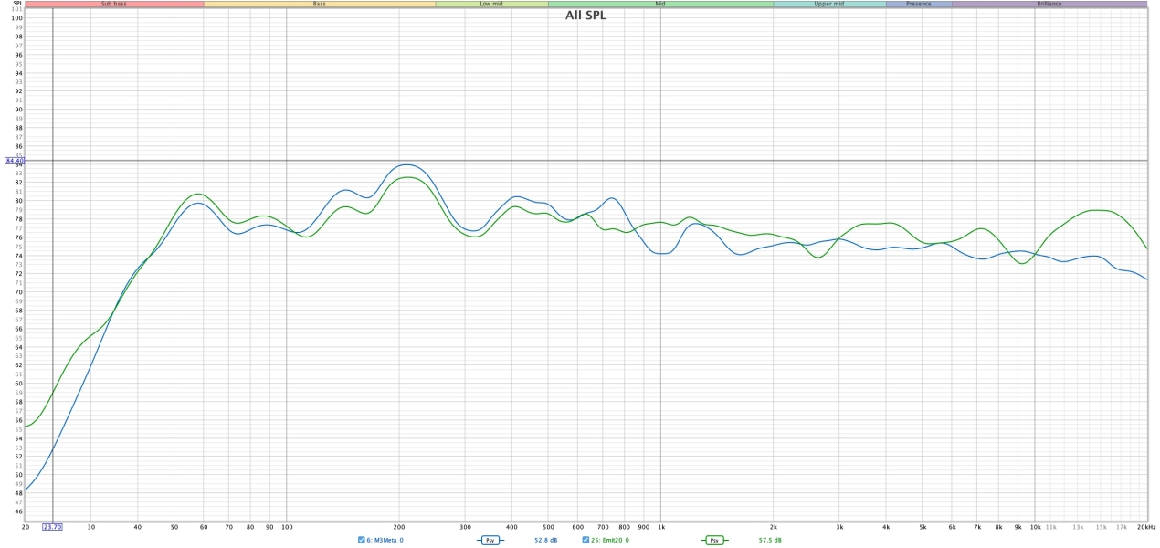This screenshot has width=1160, height=548.
Task: Click the 1k frequency axis label
Action: (x=661, y=527)
